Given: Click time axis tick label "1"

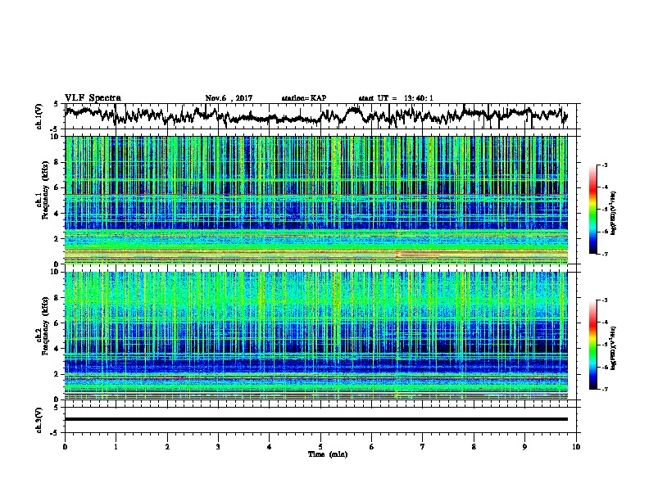Looking at the screenshot, I should [x=116, y=446].
